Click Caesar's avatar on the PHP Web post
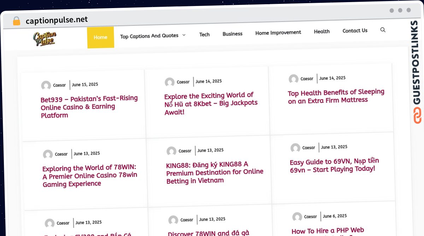This screenshot has height=236, width=424. (x=297, y=217)
